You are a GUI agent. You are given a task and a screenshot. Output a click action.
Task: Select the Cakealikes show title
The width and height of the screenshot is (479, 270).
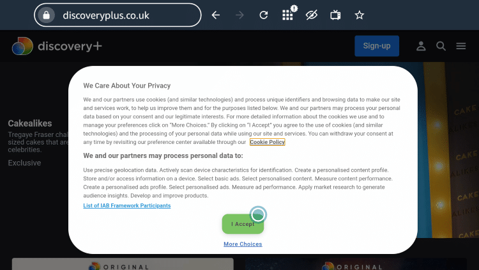[x=30, y=123]
